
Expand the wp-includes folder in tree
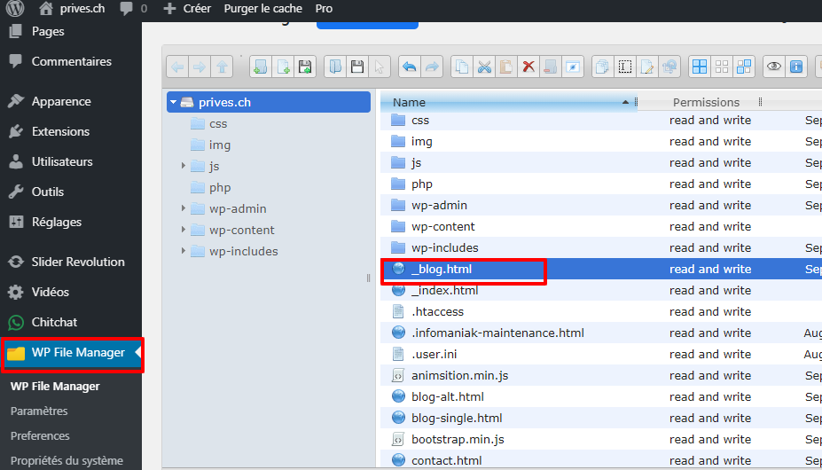coord(183,251)
